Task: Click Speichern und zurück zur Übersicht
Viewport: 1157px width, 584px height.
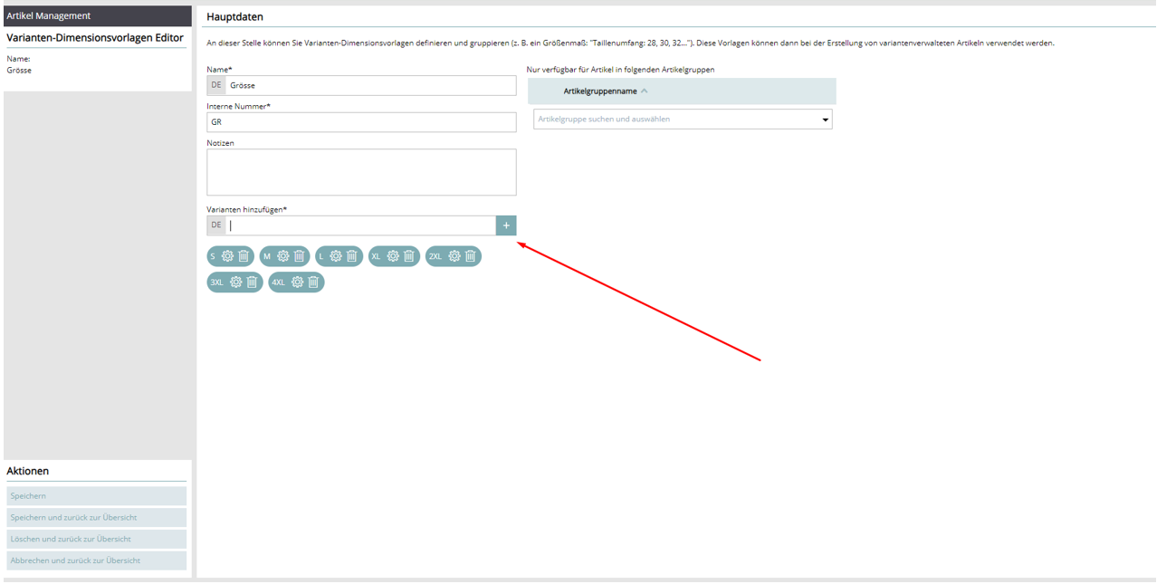Action: click(96, 518)
